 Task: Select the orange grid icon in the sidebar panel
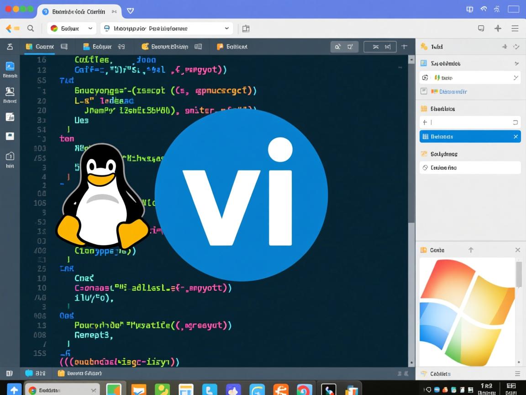pyautogui.click(x=424, y=108)
